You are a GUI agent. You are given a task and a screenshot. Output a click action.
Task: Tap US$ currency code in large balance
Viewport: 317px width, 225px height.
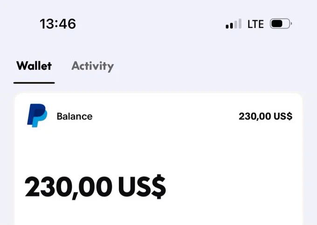[x=142, y=187]
